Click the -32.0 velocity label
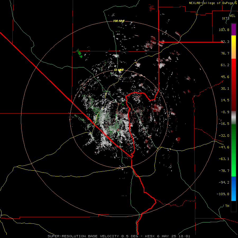This screenshot has height=238, width=238. (x=224, y=136)
